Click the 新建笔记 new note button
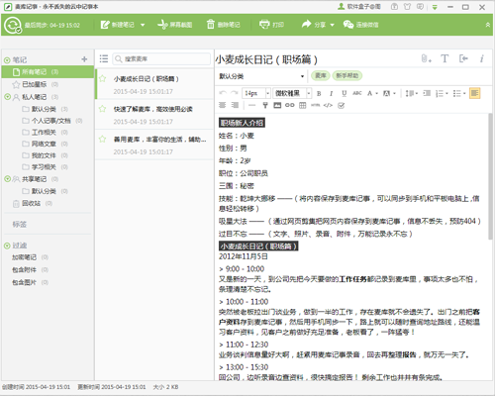This screenshot has width=495, height=396. 118,25
